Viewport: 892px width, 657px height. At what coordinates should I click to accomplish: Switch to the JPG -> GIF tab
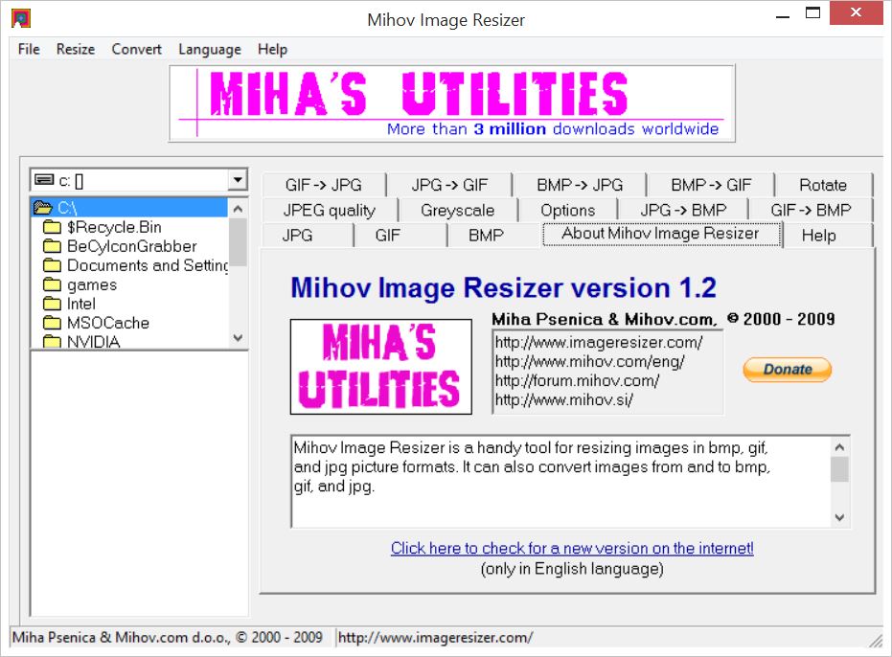[449, 185]
